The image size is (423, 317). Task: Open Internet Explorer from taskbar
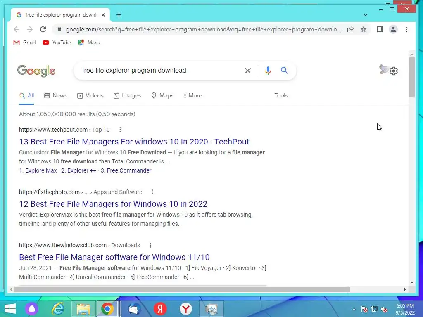click(x=58, y=309)
